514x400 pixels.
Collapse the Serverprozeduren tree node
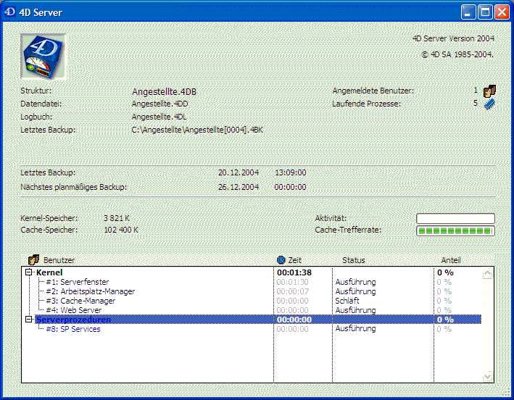pyautogui.click(x=29, y=320)
